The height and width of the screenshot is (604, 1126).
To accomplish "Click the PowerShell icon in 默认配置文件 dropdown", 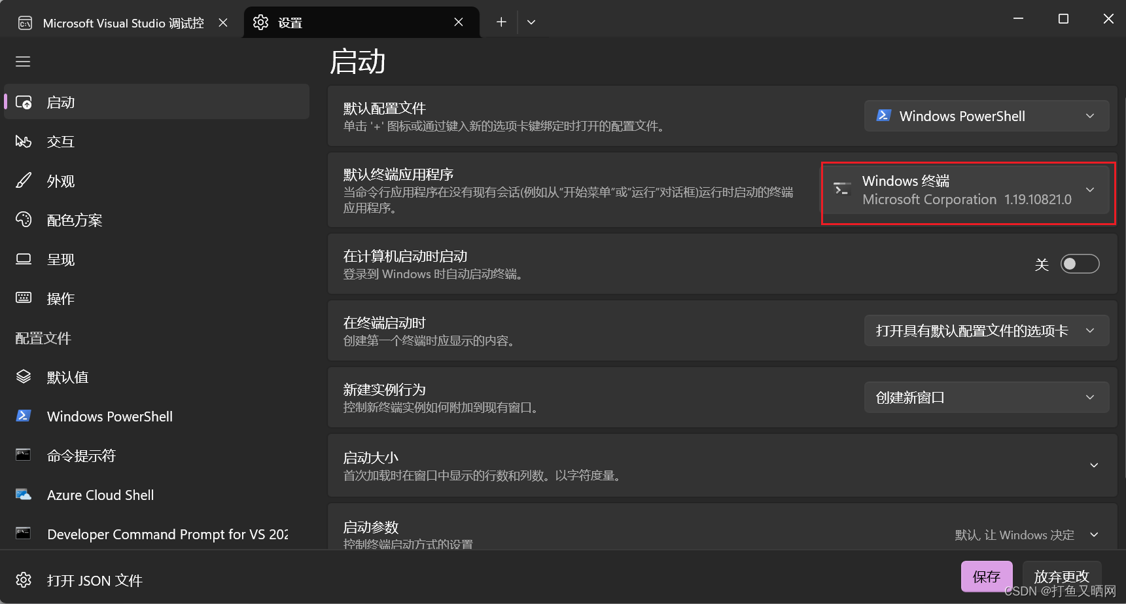I will click(883, 116).
